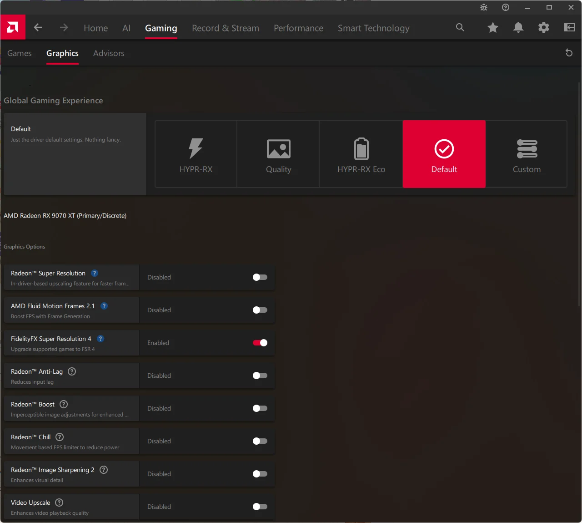Show help for Radeon Anti-Lag
The image size is (582, 523).
pos(72,371)
